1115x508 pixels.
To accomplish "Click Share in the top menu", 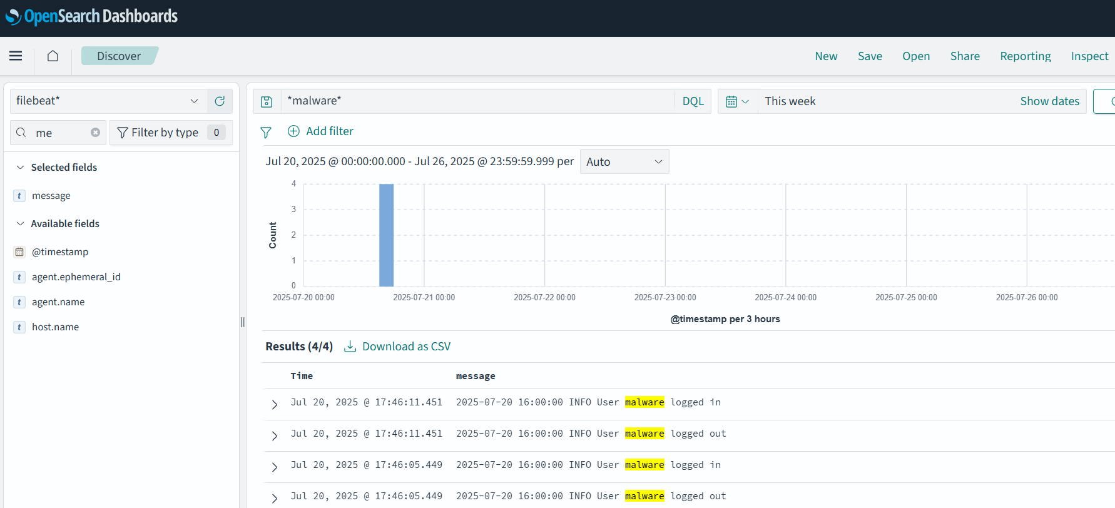I will pos(965,56).
